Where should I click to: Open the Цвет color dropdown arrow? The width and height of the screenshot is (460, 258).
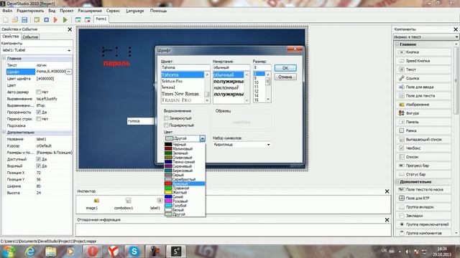coord(202,138)
